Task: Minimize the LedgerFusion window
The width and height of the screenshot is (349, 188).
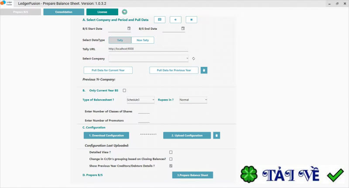Action: coord(330,3)
